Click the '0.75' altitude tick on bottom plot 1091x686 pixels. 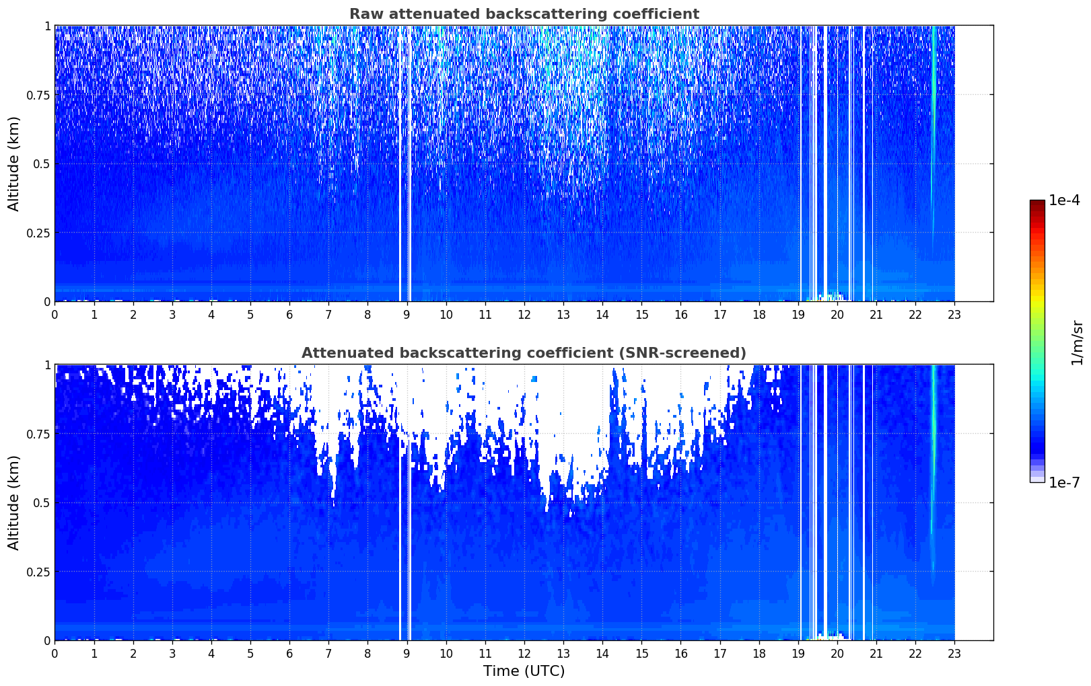[x=38, y=434]
